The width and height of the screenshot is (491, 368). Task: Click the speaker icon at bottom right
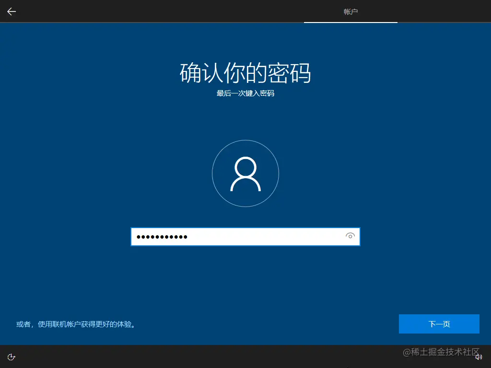coord(479,356)
